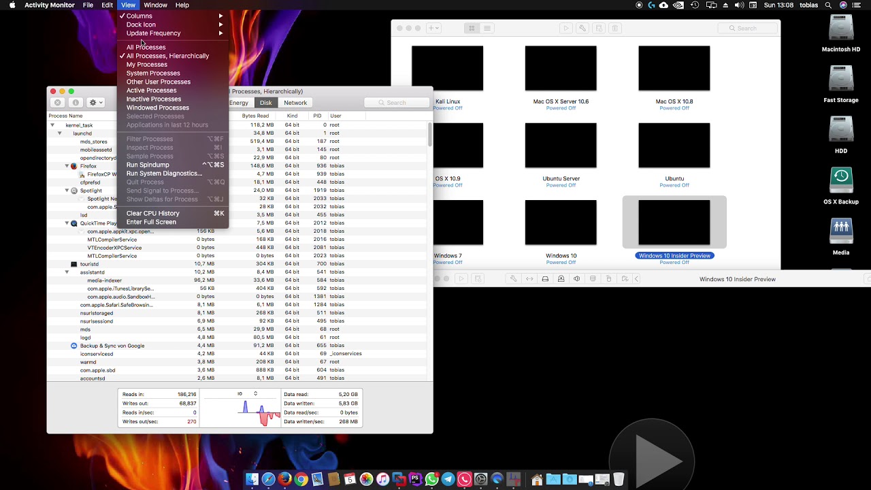Viewport: 871px width, 490px height.
Task: Click the wrench settings icon in VM library toolbar
Action: (582, 28)
